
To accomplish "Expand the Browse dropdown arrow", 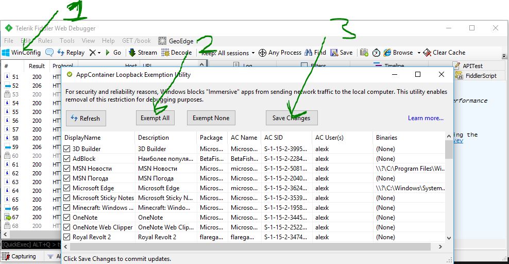I will [419, 53].
